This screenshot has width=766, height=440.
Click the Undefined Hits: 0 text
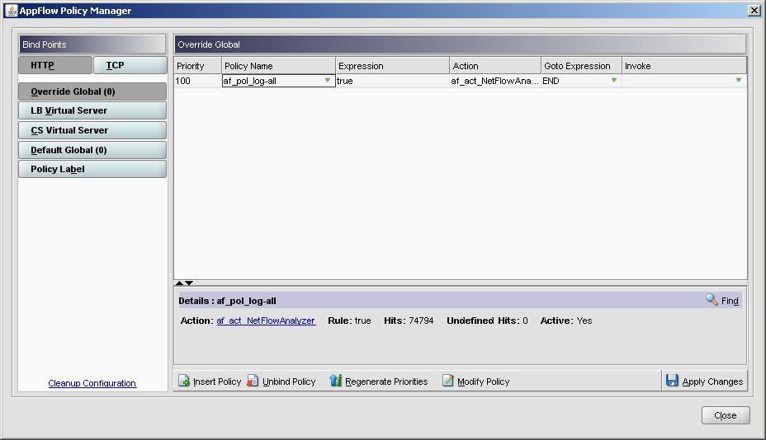(487, 321)
